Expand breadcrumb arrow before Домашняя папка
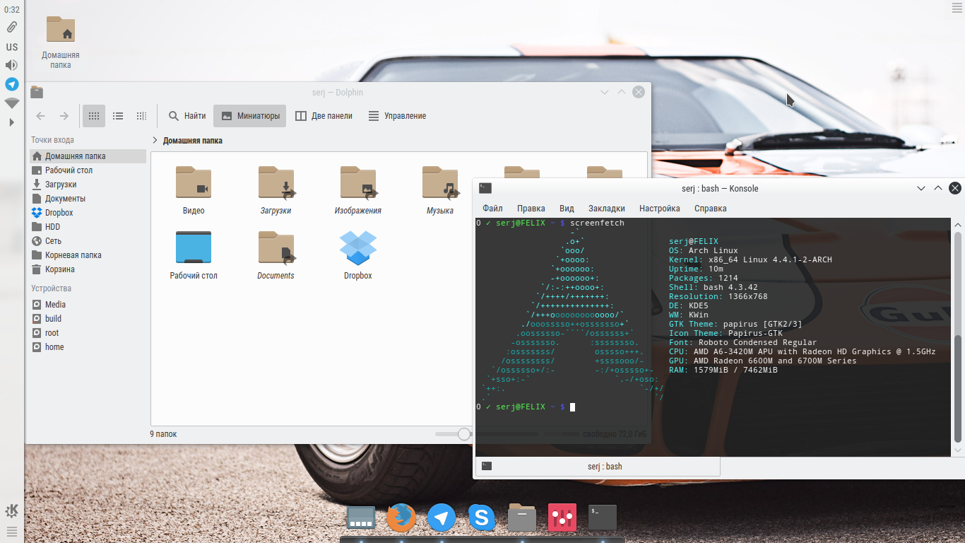This screenshot has width=965, height=543. click(155, 141)
